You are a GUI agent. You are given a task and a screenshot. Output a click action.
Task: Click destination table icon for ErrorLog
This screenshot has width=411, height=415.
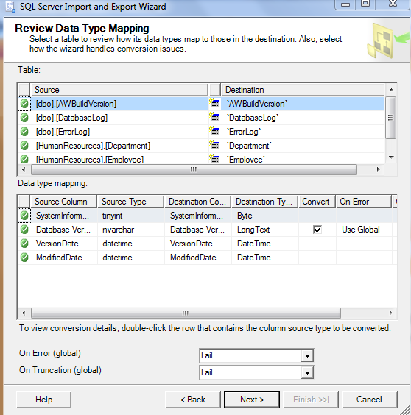(x=214, y=131)
